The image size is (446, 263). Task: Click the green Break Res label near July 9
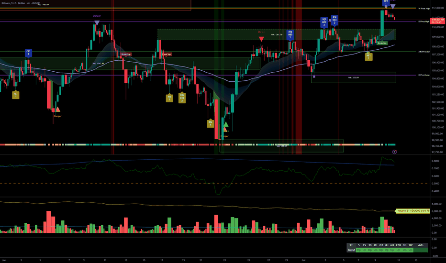[x=382, y=43]
